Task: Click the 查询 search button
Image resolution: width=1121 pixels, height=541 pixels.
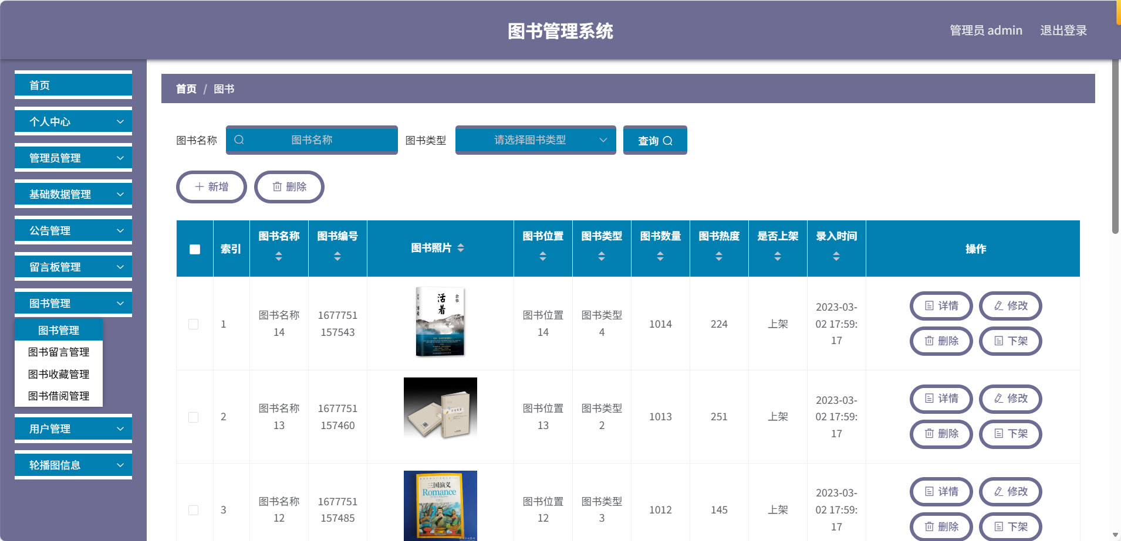Action: tap(655, 140)
